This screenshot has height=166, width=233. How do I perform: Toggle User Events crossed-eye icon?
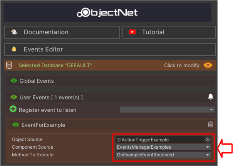(x=14, y=97)
